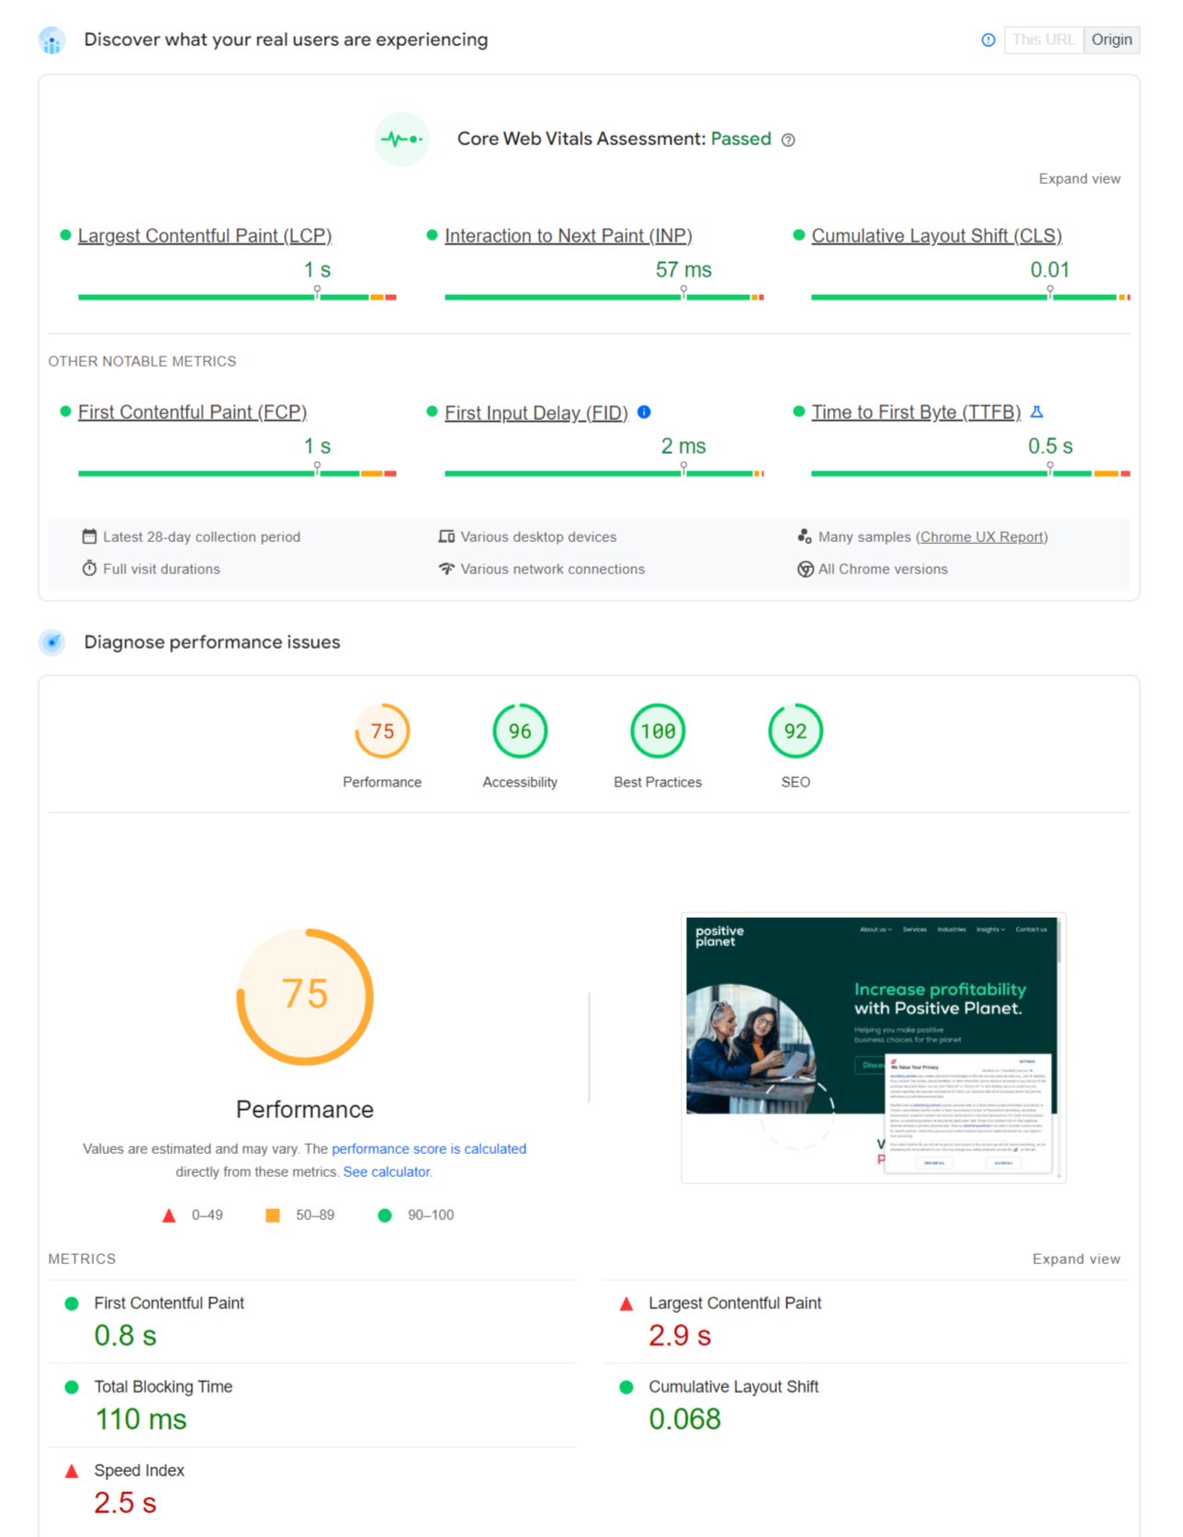The width and height of the screenshot is (1183, 1537).
Task: Click the calendar icon for collection period
Action: tap(89, 537)
